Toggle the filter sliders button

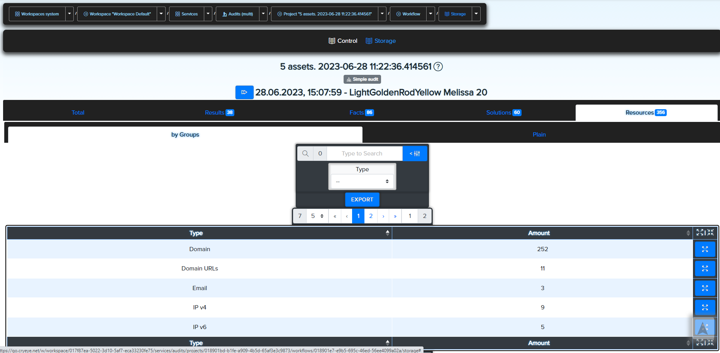[x=415, y=154]
